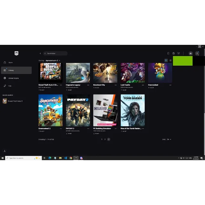This screenshot has height=205, width=205.
Task: Click the Epic Games logo
Action: point(16,53)
